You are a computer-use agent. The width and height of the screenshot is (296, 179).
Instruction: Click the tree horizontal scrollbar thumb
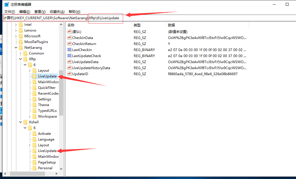point(27,174)
